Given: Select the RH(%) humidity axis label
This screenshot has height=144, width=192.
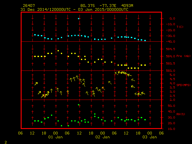Looking at the screenshot, I should point(180,114).
